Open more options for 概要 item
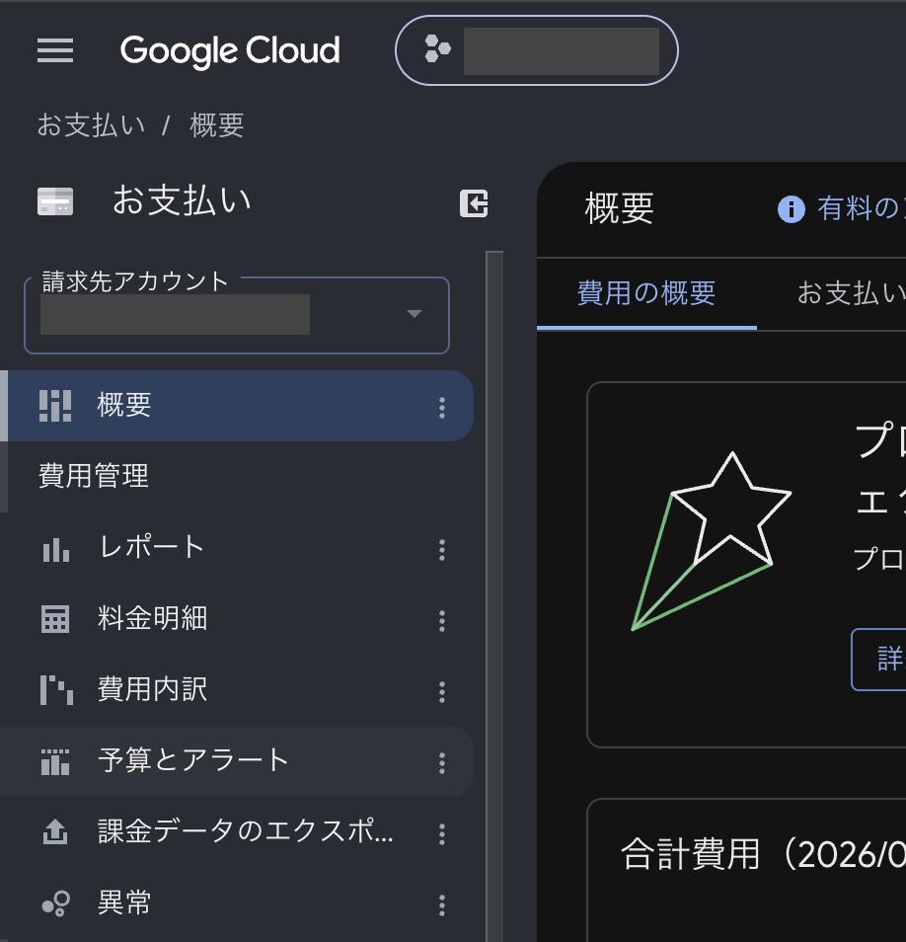Viewport: 906px width, 942px height. 442,408
